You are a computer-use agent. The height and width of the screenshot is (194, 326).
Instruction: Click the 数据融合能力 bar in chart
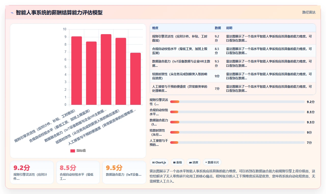pos(106,69)
